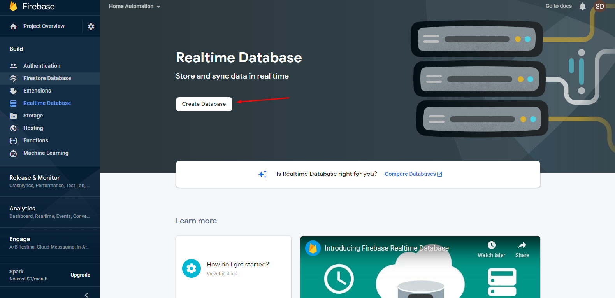
Task: Select Functions in the sidebar
Action: point(50,141)
